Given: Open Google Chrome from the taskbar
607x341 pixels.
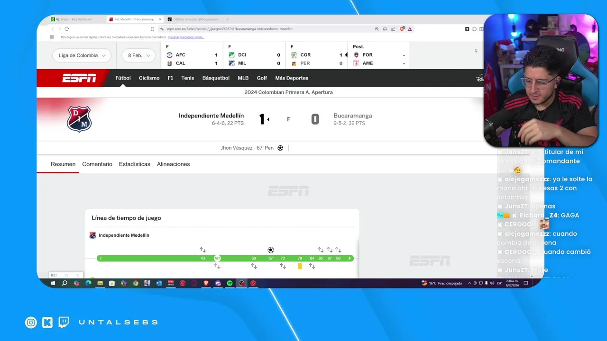Looking at the screenshot, I should pos(135,283).
